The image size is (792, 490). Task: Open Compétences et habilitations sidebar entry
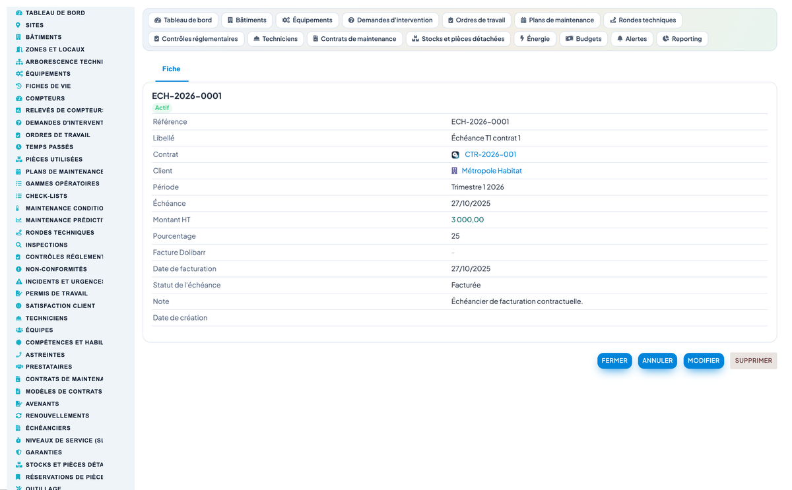click(x=59, y=342)
